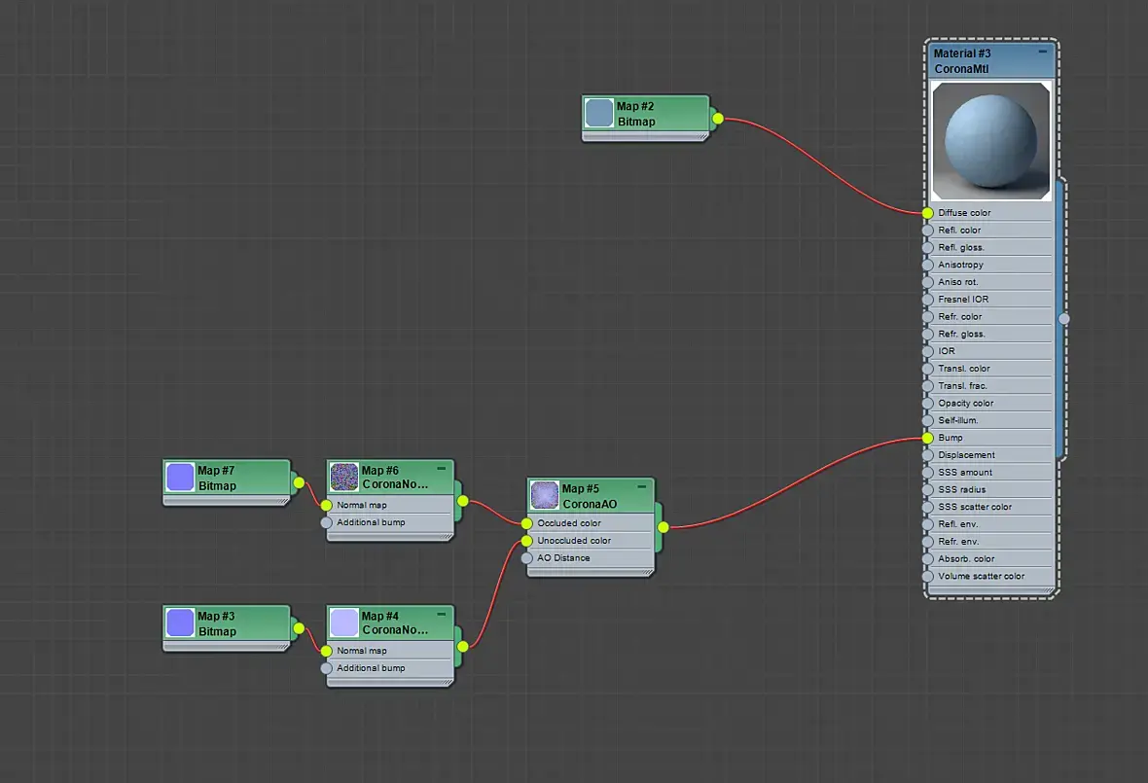The height and width of the screenshot is (783, 1148).
Task: Click the Anisotropy input socket
Action: (927, 265)
